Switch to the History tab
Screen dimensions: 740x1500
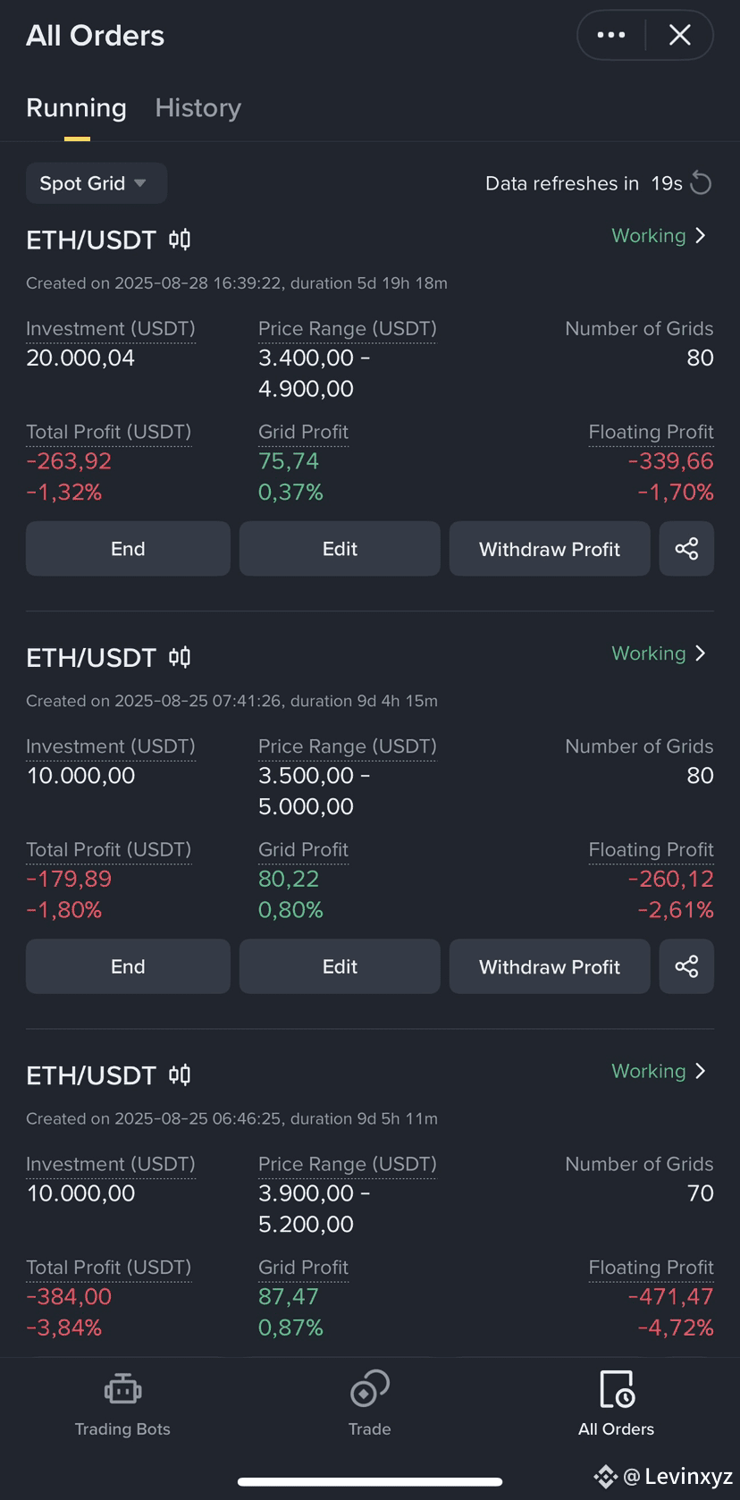(198, 108)
